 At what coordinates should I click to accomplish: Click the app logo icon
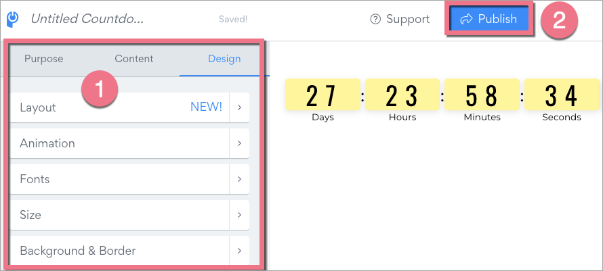coord(12,19)
